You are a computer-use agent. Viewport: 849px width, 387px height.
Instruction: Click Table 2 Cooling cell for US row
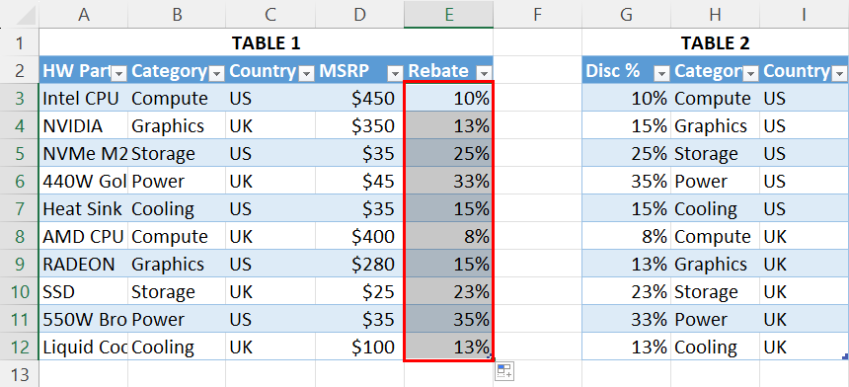point(716,209)
